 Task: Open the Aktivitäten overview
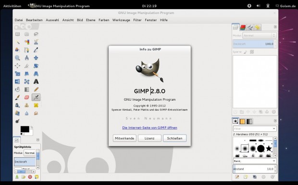click(12, 6)
